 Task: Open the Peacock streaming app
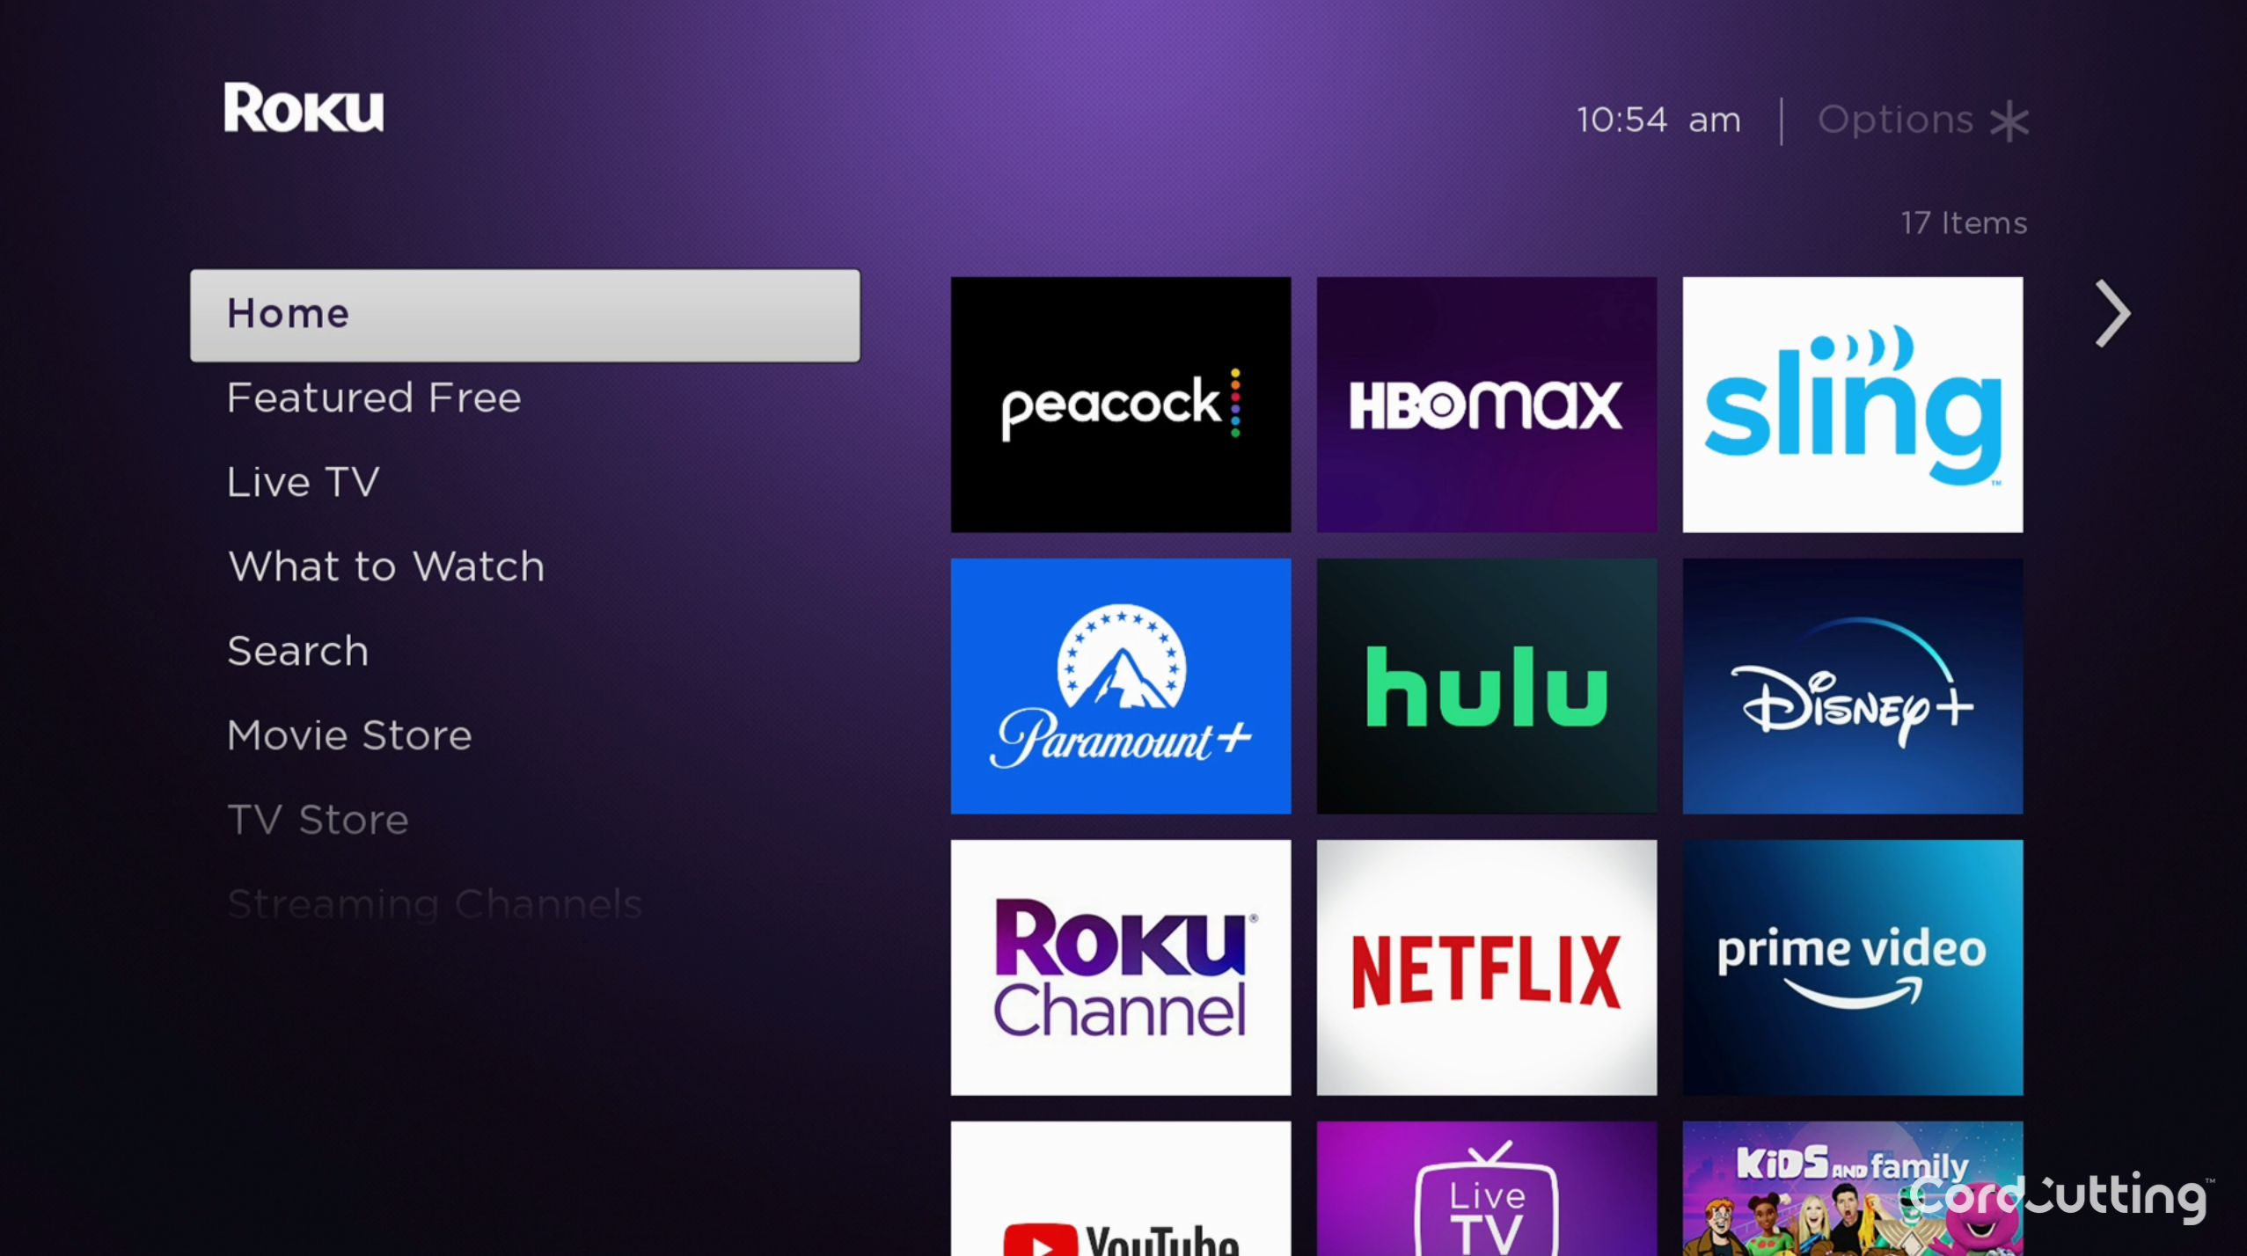[x=1122, y=403]
